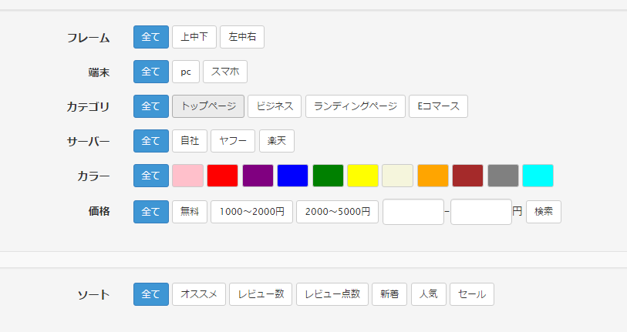Viewport: 627px width, 332px height.
Task: Select トップページ category filter
Action: (x=208, y=106)
